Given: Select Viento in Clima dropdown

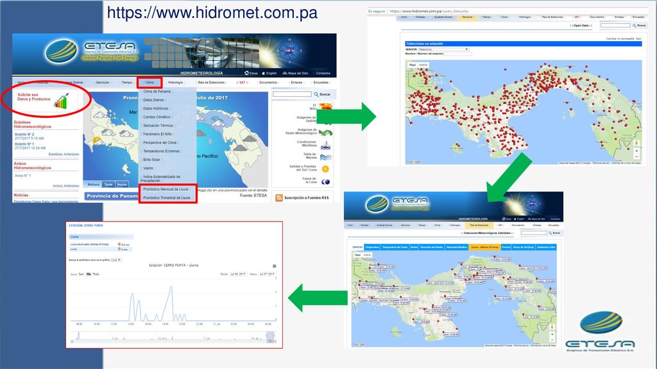Looking at the screenshot, I should 148,168.
